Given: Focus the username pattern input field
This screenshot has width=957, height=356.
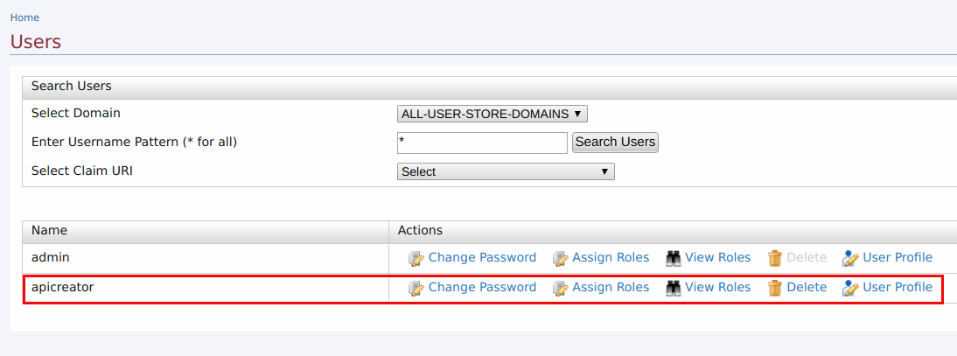Looking at the screenshot, I should tap(482, 143).
